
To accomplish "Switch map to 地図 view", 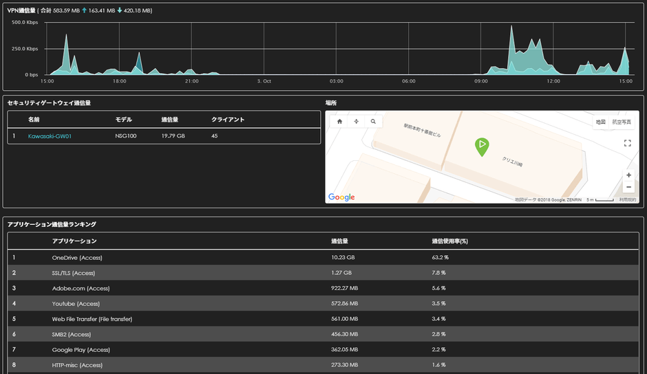I will click(x=600, y=122).
